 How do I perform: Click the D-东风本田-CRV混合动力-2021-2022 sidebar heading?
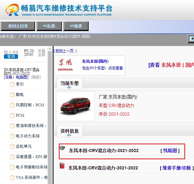pyautogui.click(x=22, y=71)
